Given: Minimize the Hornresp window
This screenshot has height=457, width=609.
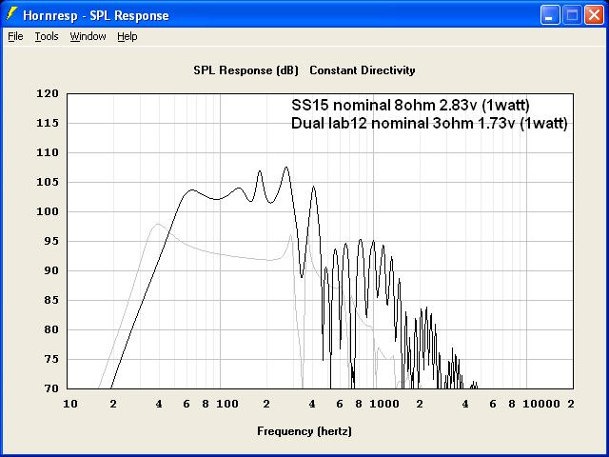Looking at the screenshot, I should pos(550,15).
